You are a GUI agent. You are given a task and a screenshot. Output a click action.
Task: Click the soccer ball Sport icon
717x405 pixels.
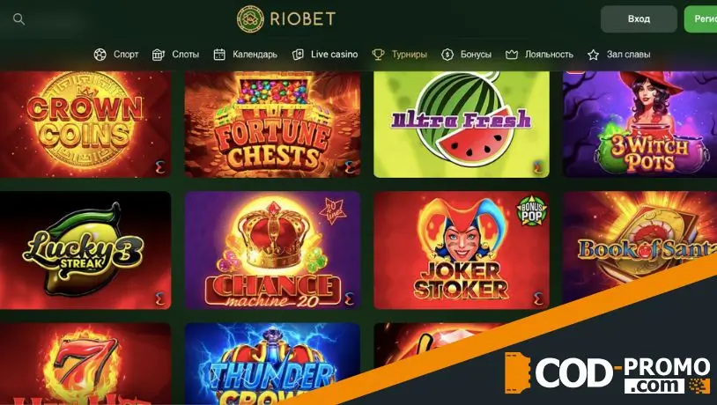[100, 55]
